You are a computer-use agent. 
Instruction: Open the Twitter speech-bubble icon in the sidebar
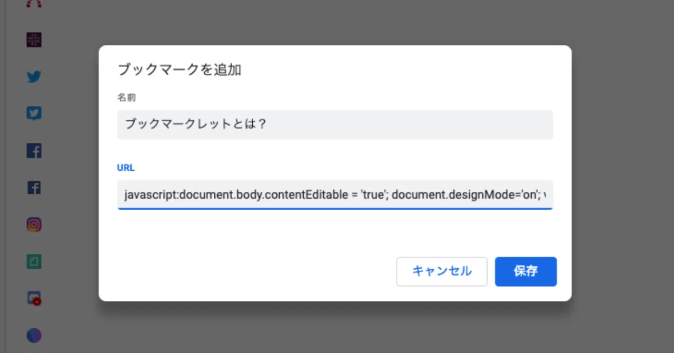(34, 114)
